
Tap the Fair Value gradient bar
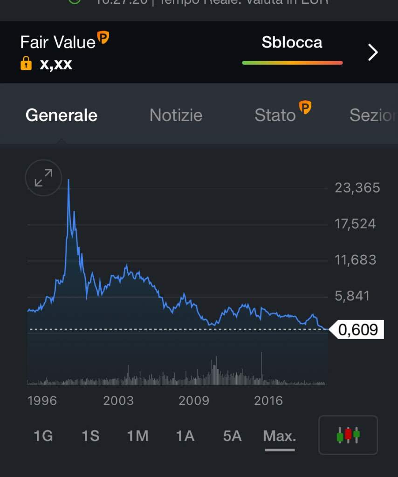292,63
